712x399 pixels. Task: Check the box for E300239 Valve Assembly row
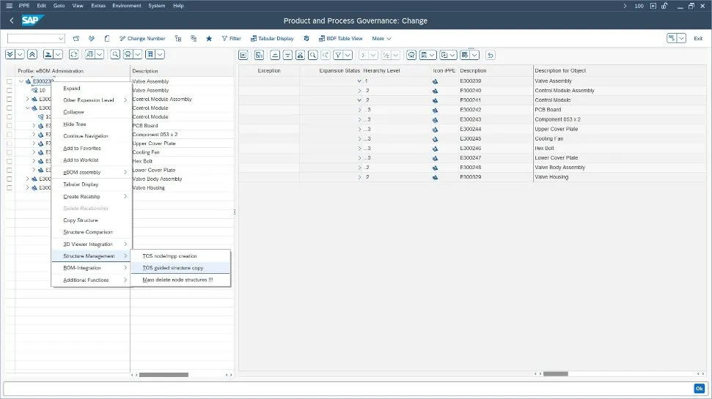tap(10, 81)
